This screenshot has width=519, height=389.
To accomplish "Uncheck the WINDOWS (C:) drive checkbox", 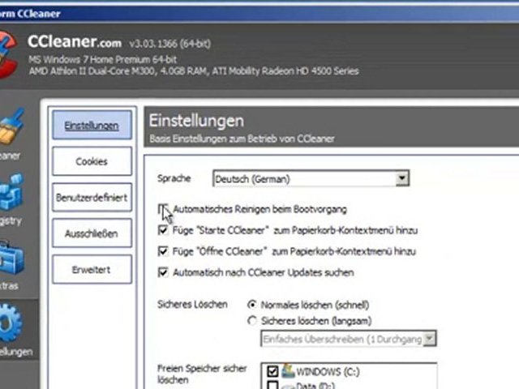I will click(x=273, y=371).
